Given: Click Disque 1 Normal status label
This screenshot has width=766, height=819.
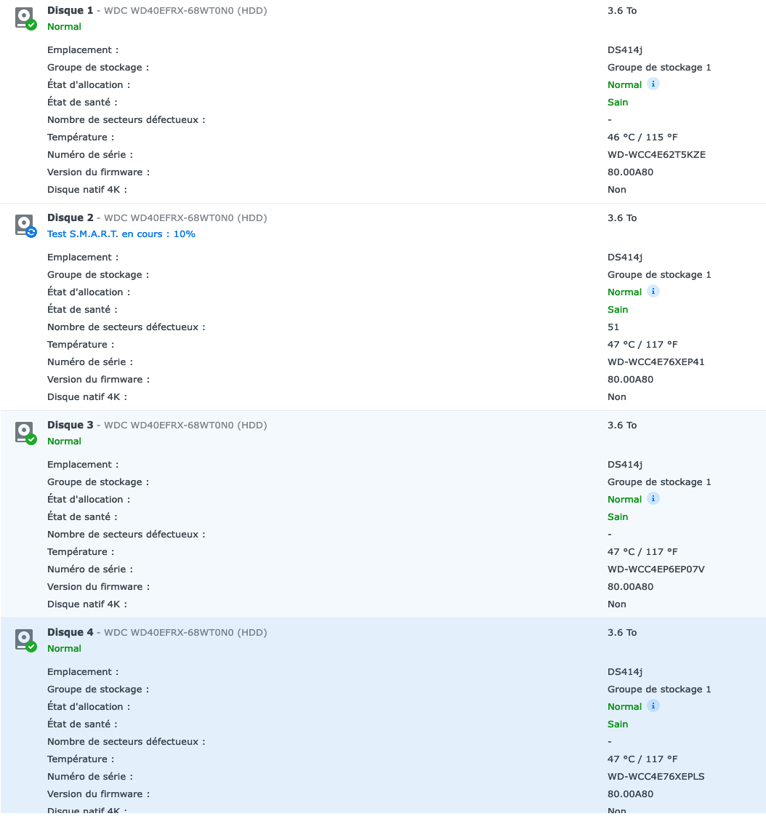Looking at the screenshot, I should tap(64, 27).
